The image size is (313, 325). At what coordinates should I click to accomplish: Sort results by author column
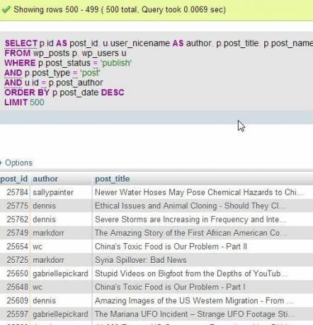tap(45, 179)
